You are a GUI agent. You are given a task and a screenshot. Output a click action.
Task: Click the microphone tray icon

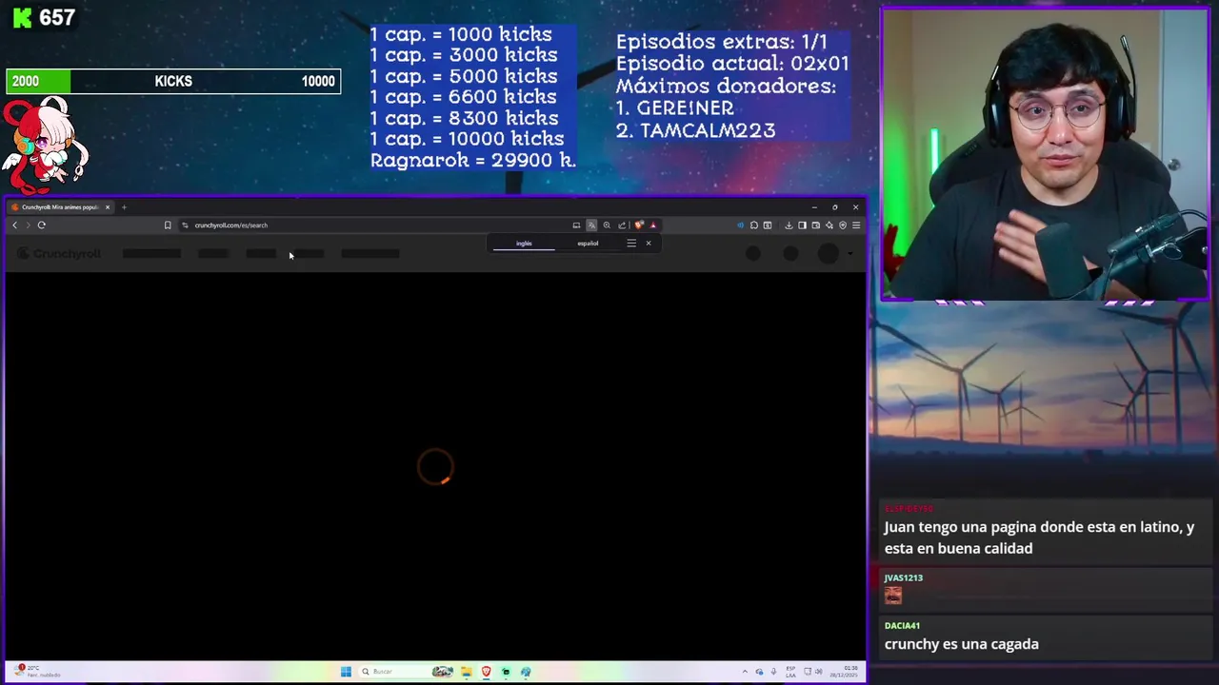point(773,672)
